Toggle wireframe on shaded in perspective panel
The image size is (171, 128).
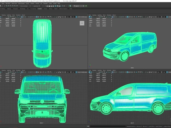131,17
